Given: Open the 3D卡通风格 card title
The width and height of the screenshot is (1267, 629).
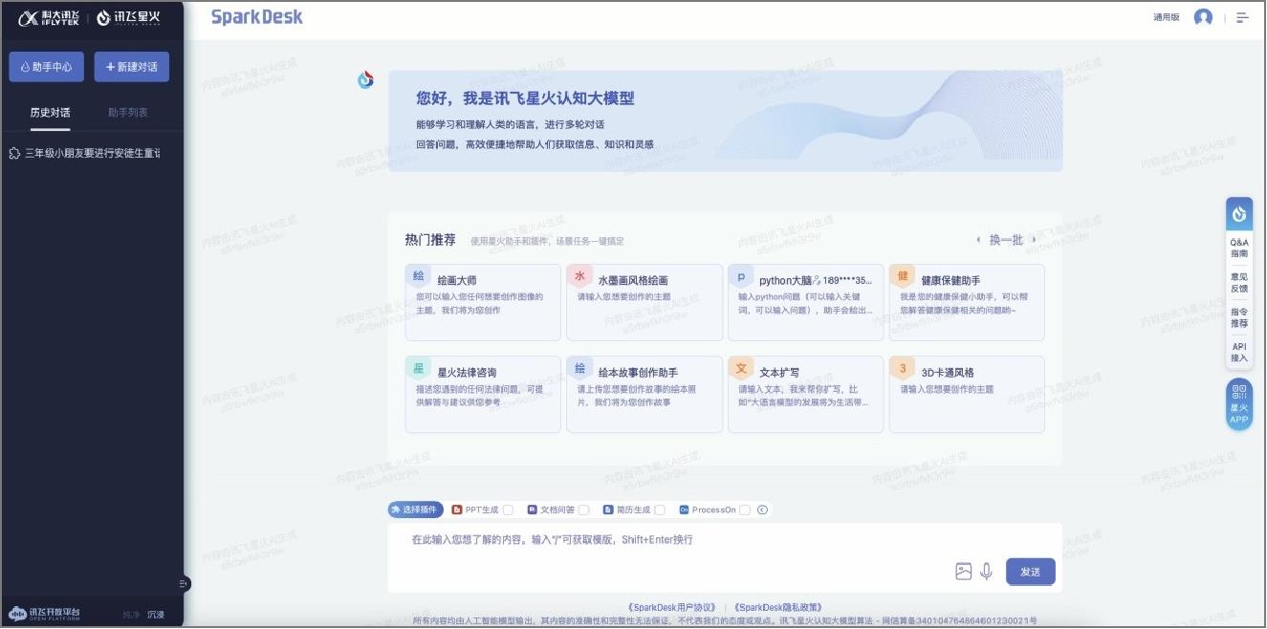Looking at the screenshot, I should point(948,373).
